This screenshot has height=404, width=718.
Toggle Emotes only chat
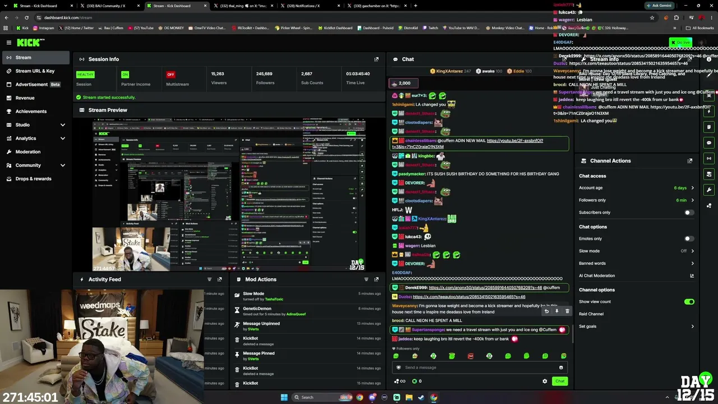(x=689, y=238)
